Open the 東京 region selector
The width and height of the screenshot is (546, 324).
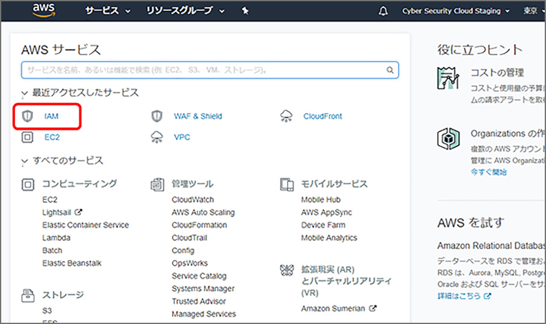tap(533, 11)
